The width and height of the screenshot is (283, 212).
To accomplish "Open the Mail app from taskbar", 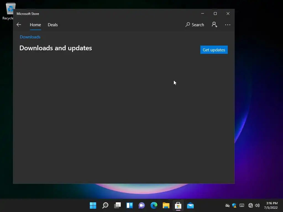I will [190, 205].
